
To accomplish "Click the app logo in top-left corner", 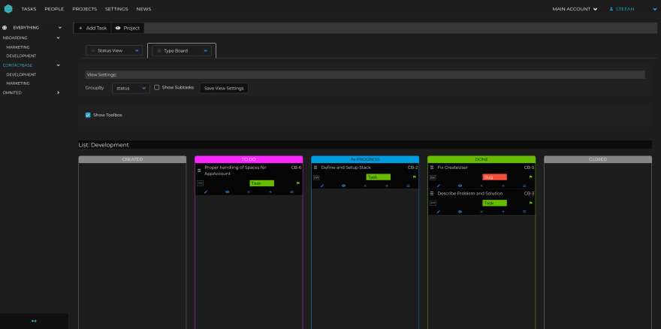I will coord(7,9).
